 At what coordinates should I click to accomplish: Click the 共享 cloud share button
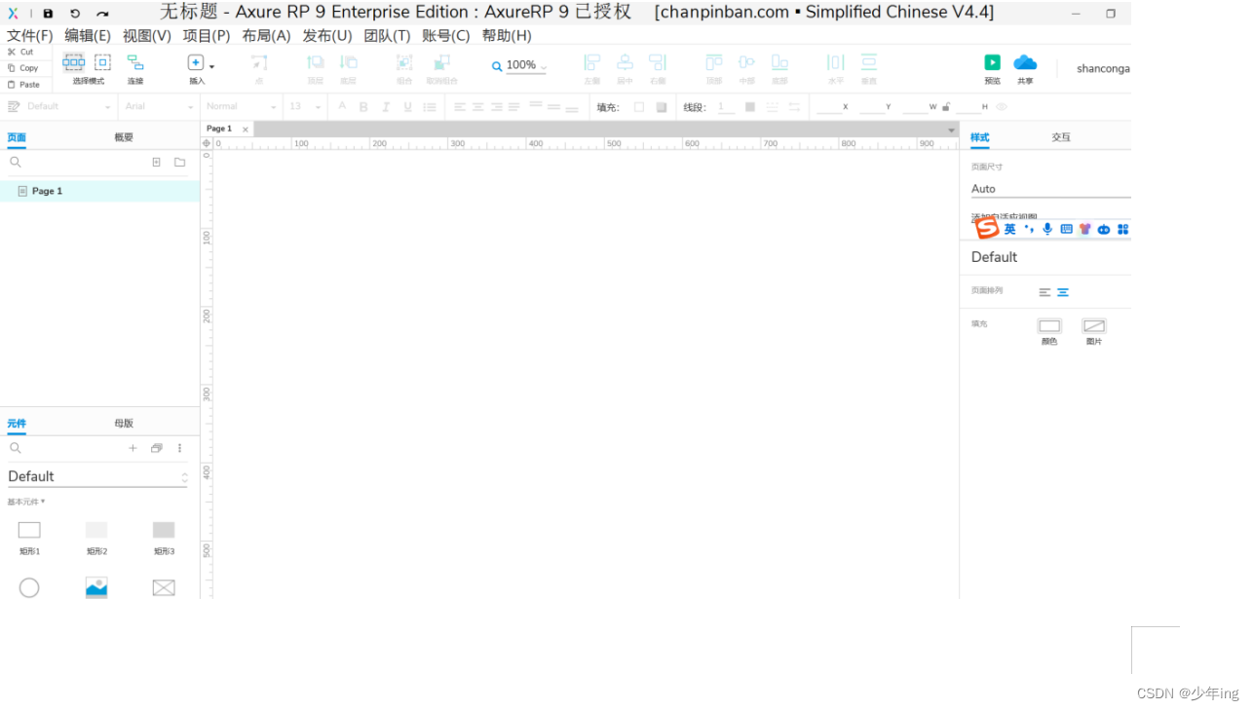1025,62
